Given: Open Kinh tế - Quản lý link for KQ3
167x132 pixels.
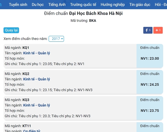Looking at the screenshot, I should click(x=36, y=105).
